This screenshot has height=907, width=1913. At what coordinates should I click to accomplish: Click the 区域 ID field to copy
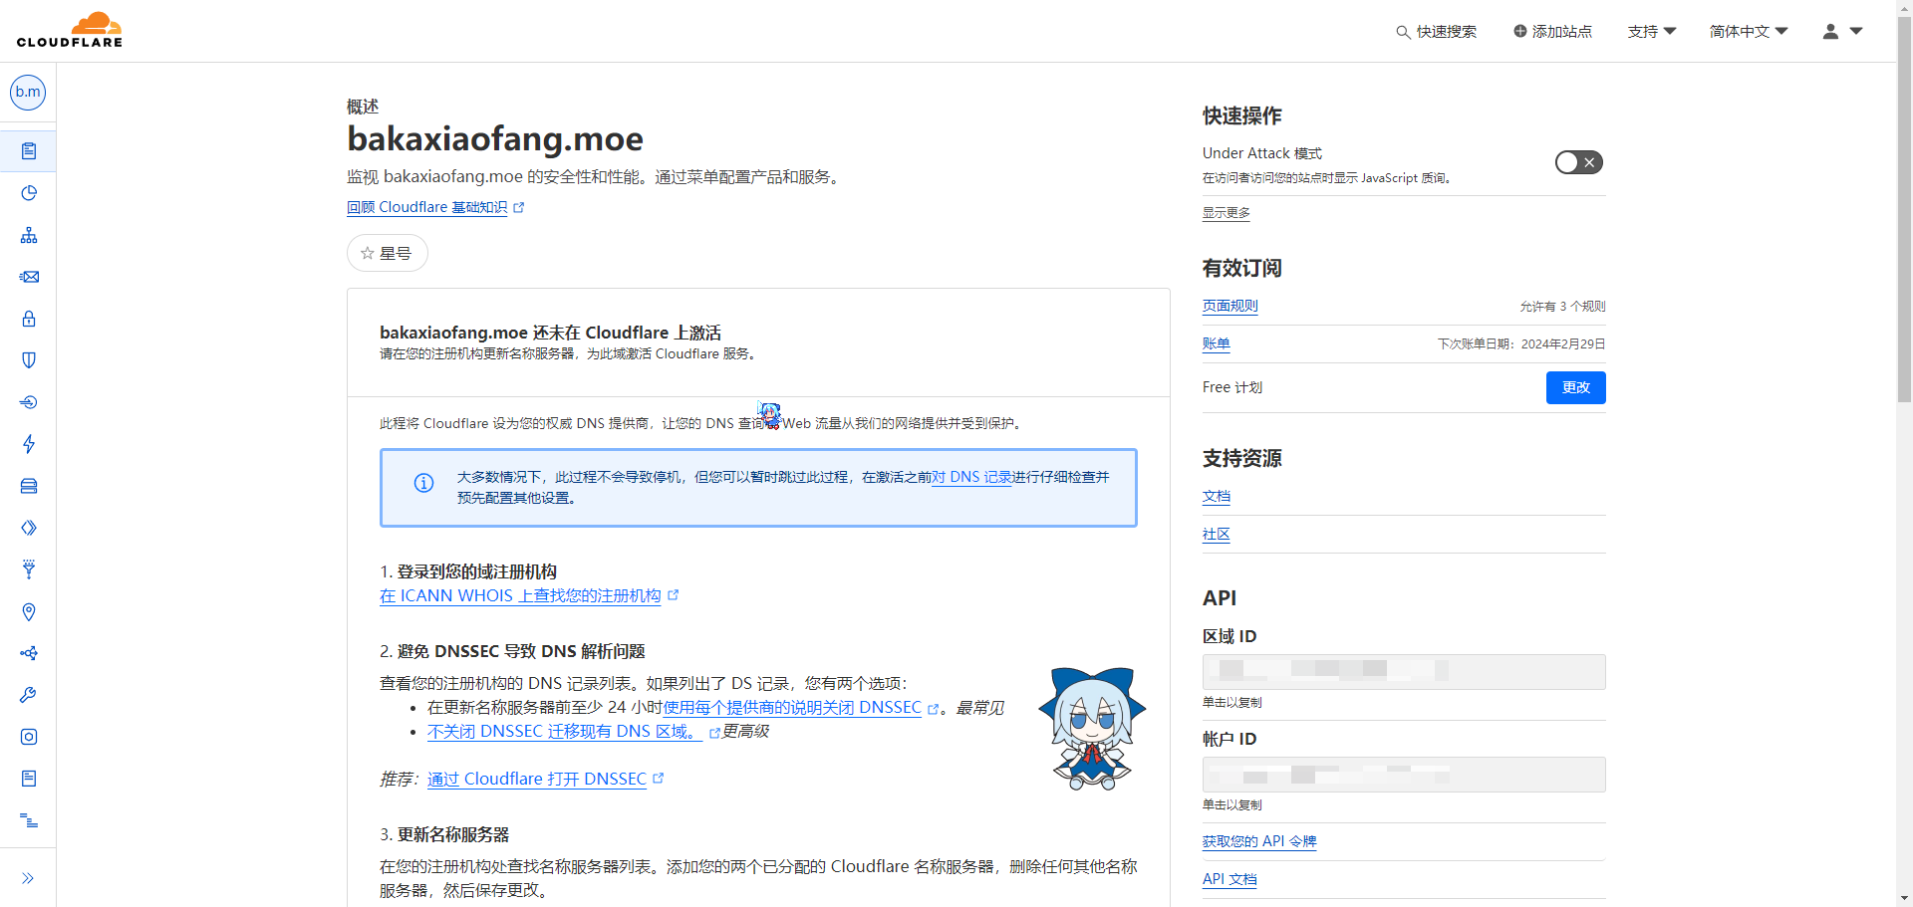click(x=1403, y=672)
